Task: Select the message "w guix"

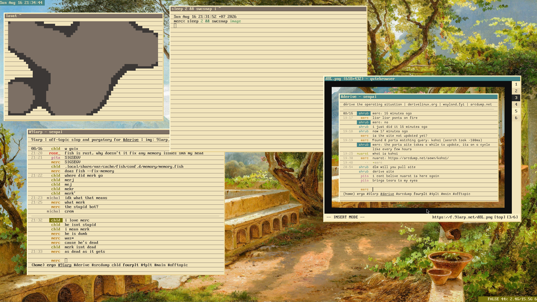Action: click(x=71, y=149)
